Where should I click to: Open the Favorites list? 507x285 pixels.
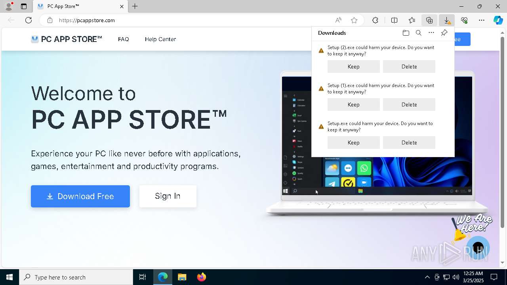click(x=412, y=20)
